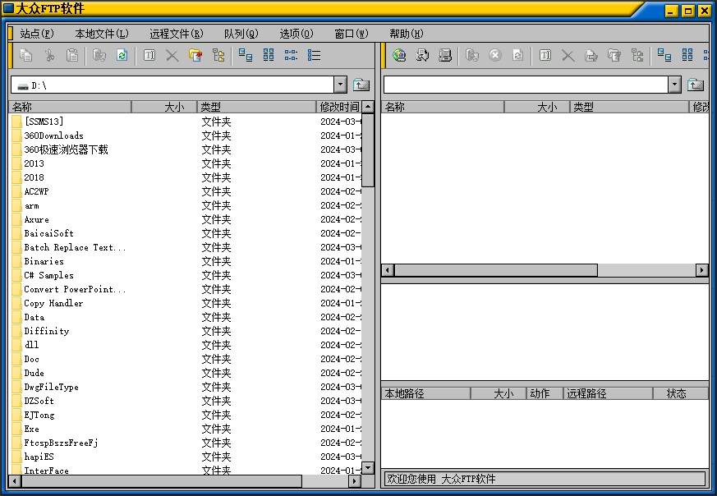Click the remote Delete X icon
The height and width of the screenshot is (496, 717).
click(568, 56)
